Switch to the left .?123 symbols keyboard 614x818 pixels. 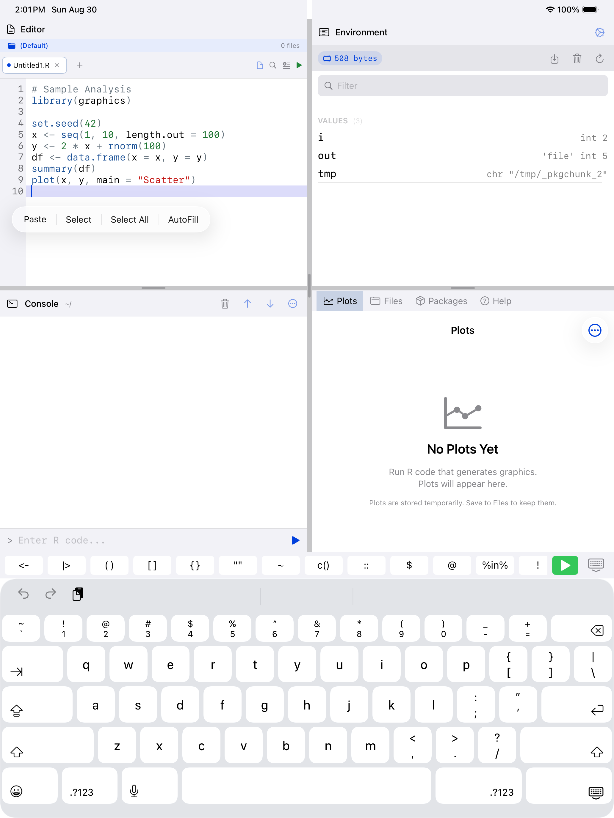(x=90, y=786)
